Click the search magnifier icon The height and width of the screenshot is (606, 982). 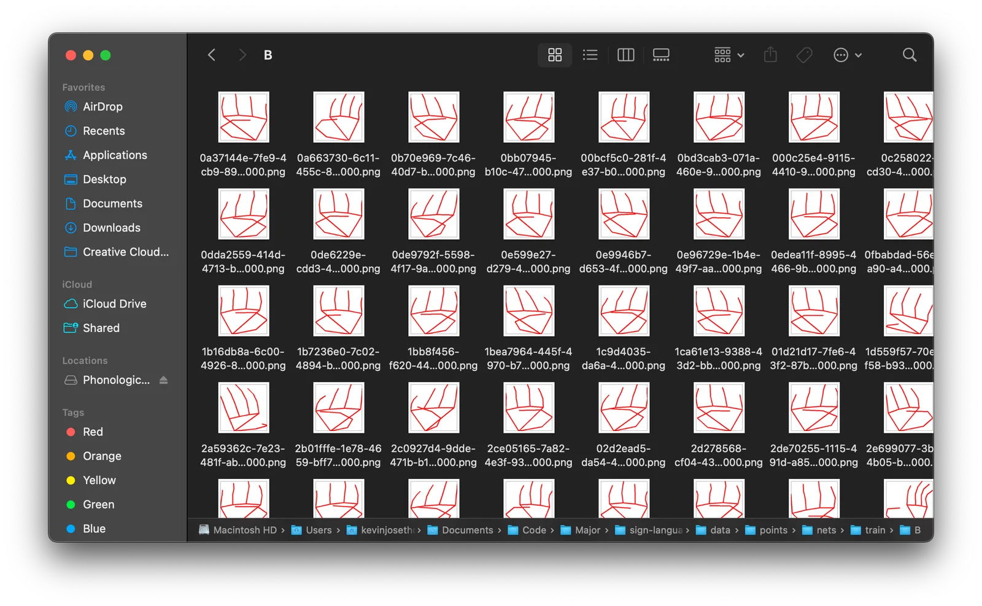910,55
